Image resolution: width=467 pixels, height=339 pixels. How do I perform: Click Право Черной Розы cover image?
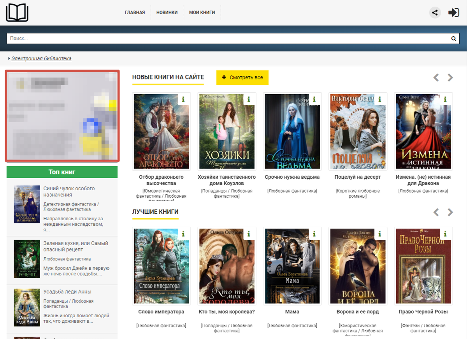423,266
